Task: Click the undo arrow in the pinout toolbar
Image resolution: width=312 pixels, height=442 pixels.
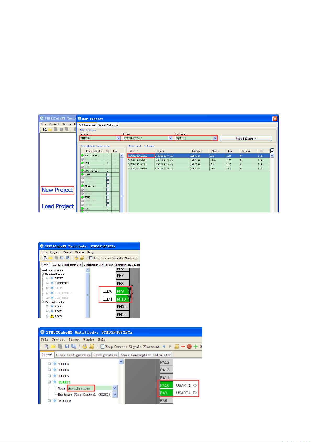Action: click(x=164, y=347)
